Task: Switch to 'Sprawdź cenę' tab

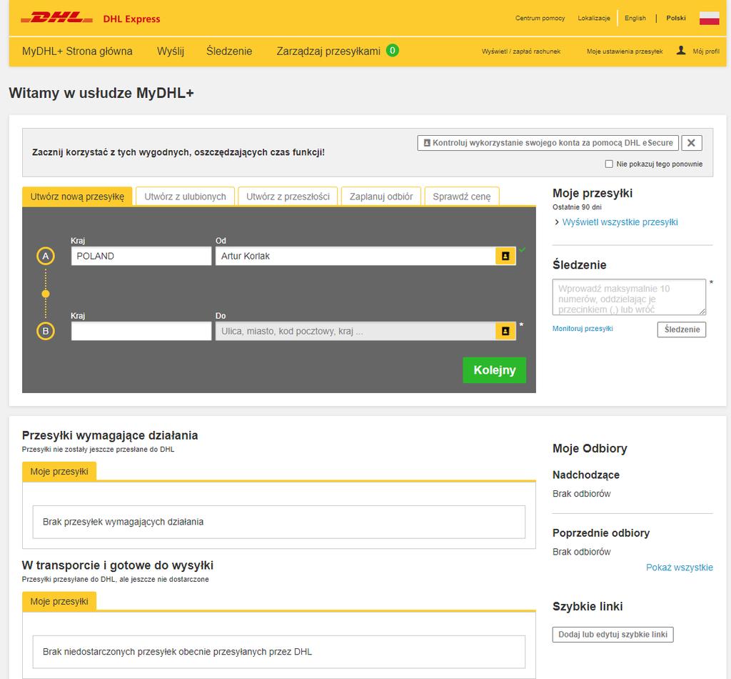Action: [x=462, y=197]
